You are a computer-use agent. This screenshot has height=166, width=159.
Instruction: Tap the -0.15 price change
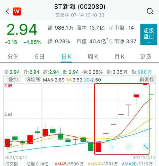(x=11, y=42)
